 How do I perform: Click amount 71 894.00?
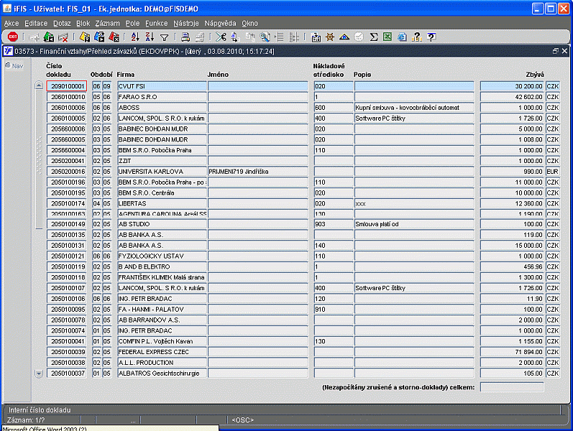[x=512, y=352]
